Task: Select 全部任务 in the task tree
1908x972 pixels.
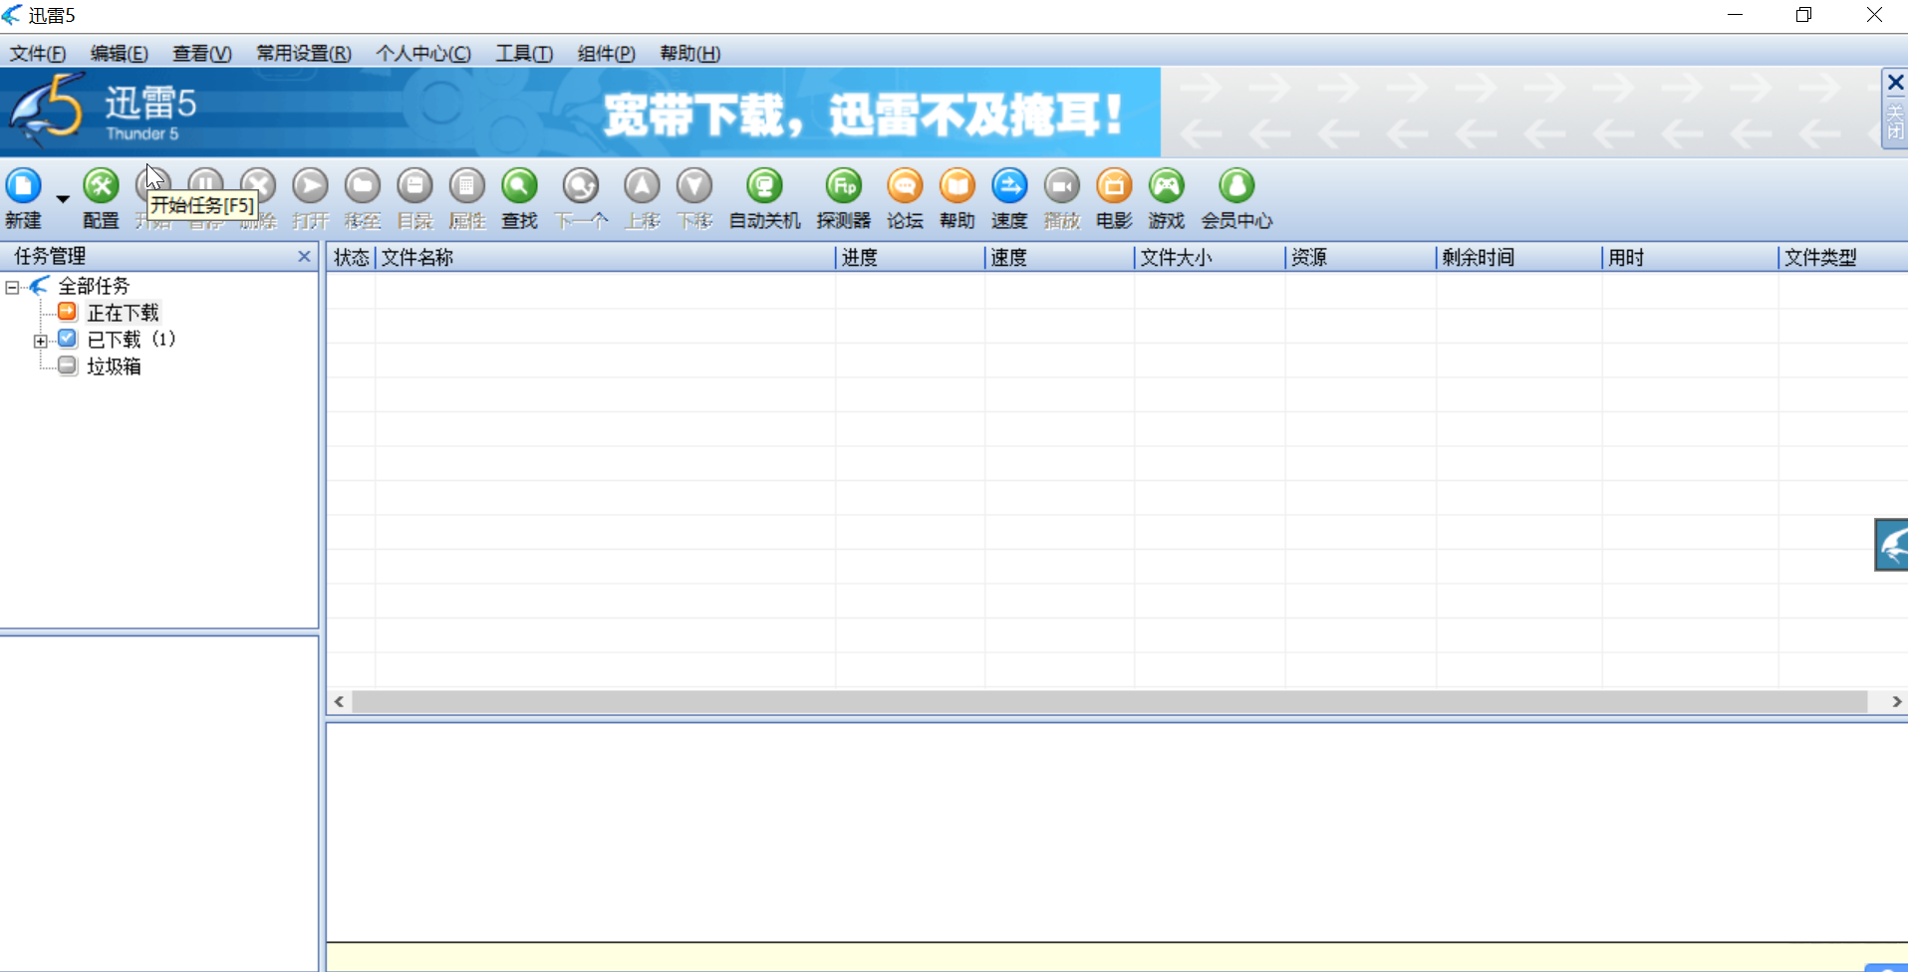Action: [94, 286]
